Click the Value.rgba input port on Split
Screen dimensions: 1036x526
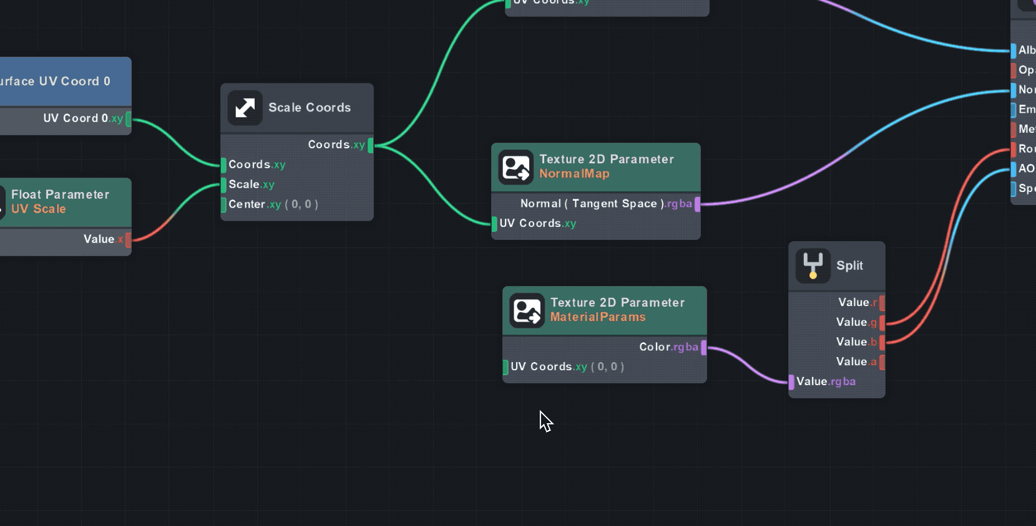click(x=791, y=382)
